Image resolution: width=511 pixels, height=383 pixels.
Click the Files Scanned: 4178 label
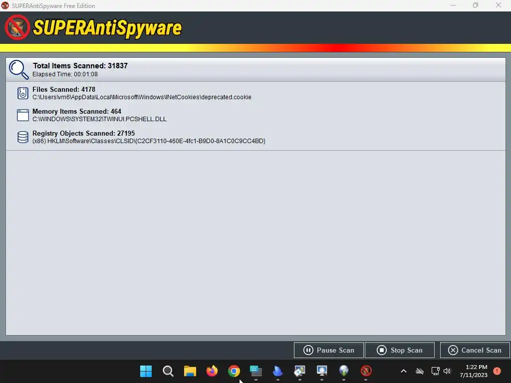pyautogui.click(x=64, y=89)
